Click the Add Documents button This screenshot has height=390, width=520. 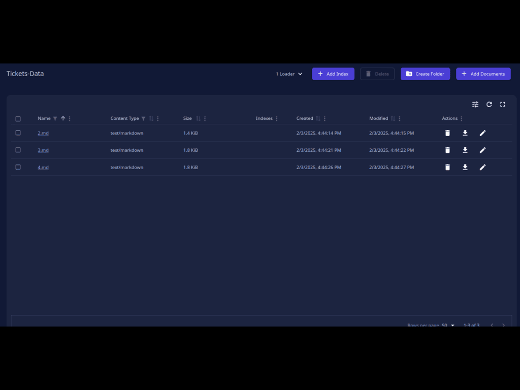coord(483,74)
